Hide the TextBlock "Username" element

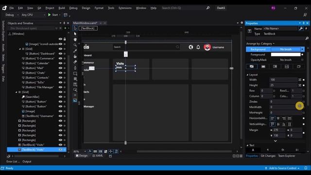[x=60, y=116]
